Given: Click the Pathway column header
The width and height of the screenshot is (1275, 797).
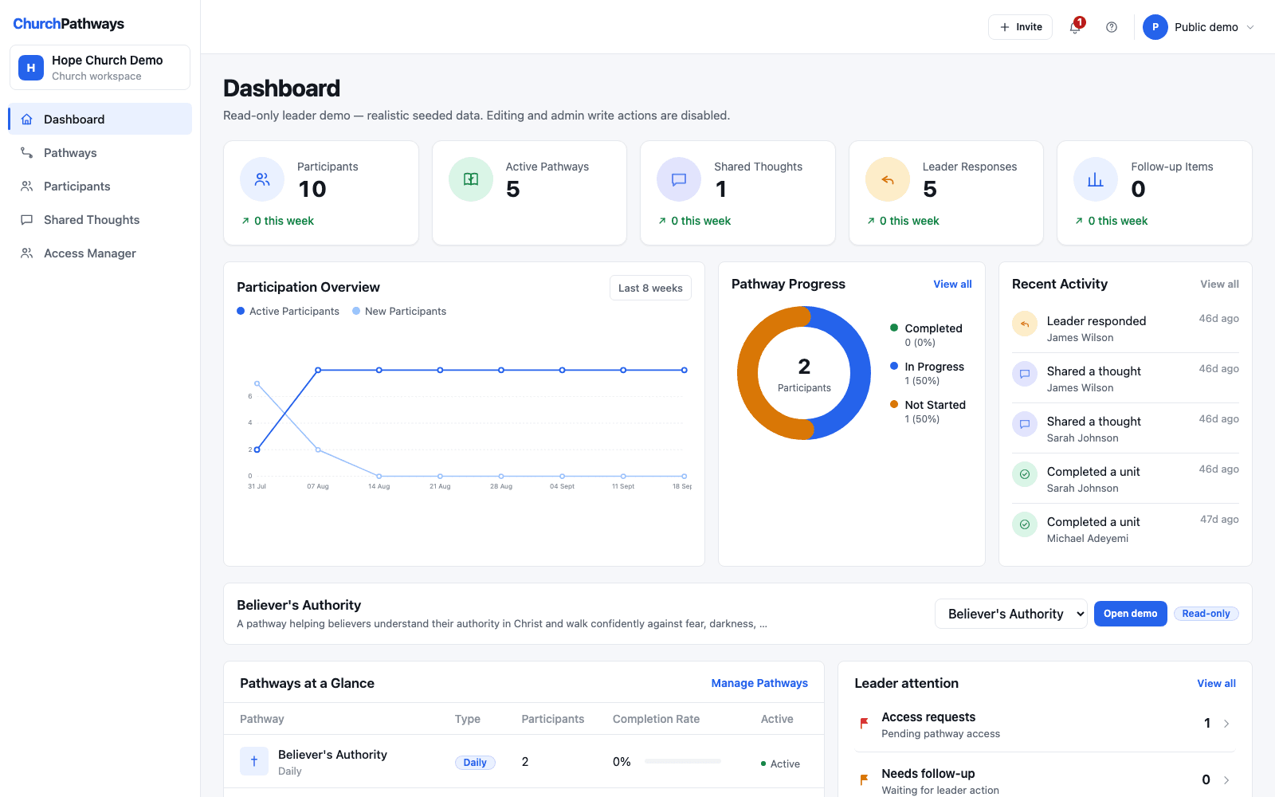Looking at the screenshot, I should tap(262, 719).
